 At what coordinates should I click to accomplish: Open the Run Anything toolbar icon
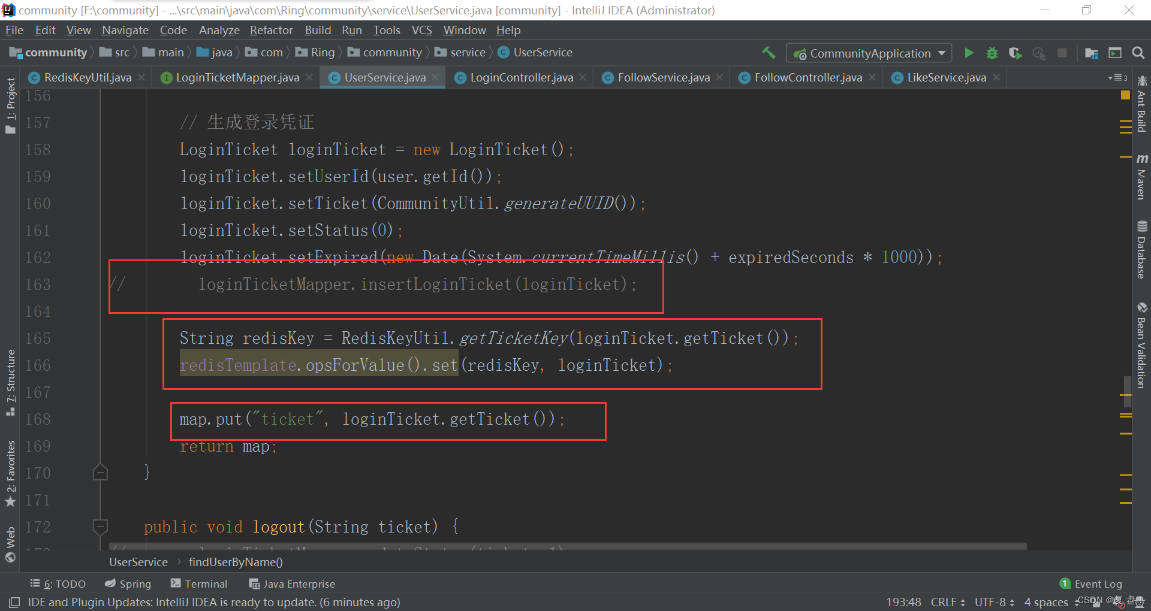[x=1114, y=53]
